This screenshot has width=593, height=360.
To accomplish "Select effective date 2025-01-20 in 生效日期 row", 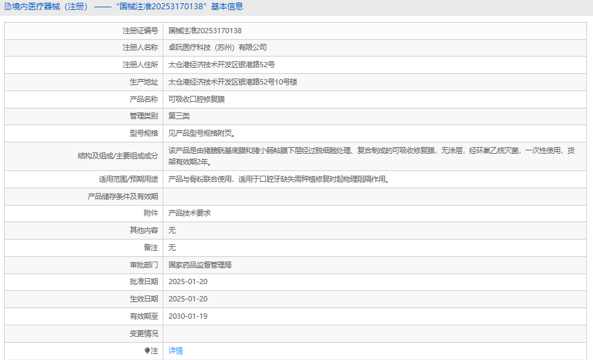I will click(188, 299).
